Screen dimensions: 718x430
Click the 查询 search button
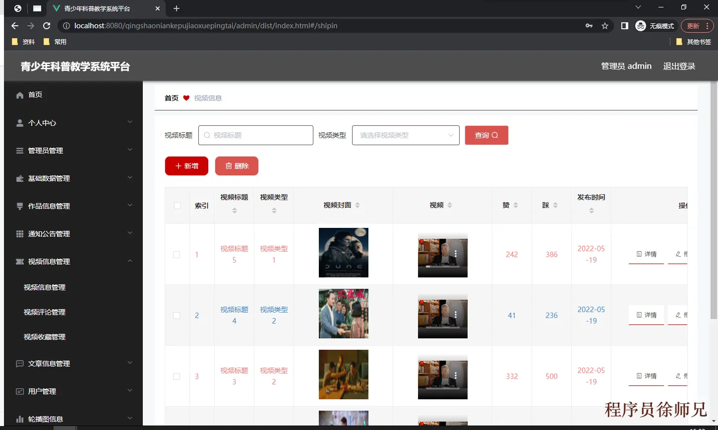[486, 135]
